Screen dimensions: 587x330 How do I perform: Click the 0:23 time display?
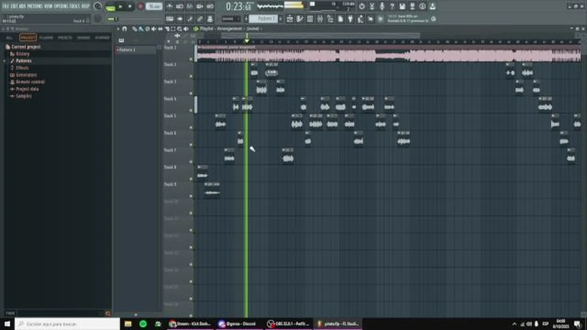click(239, 6)
